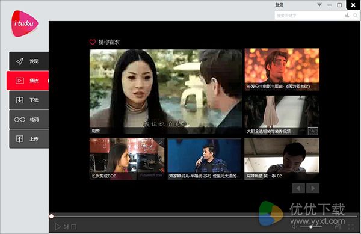361x234 pixels.
Task: Mute audio with the speaker icon
Action: (294, 227)
